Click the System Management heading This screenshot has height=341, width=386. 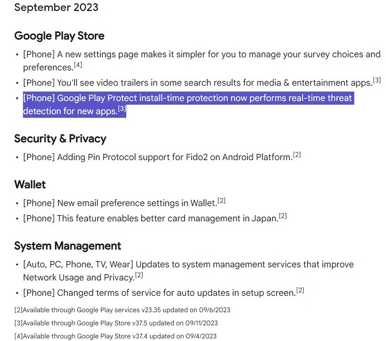(x=67, y=246)
